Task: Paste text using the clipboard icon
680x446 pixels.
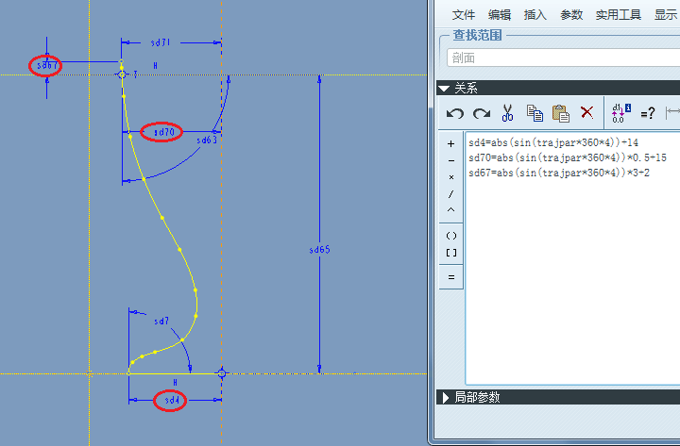Action: [561, 113]
